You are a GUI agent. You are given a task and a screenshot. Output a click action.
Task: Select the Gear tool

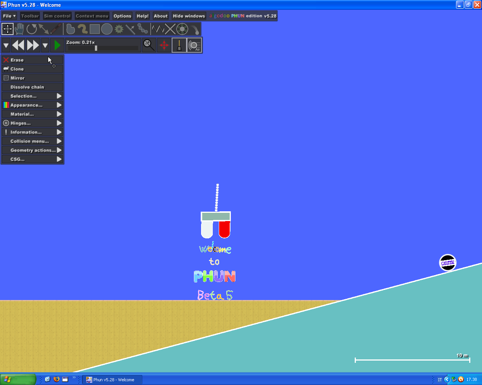(x=119, y=29)
